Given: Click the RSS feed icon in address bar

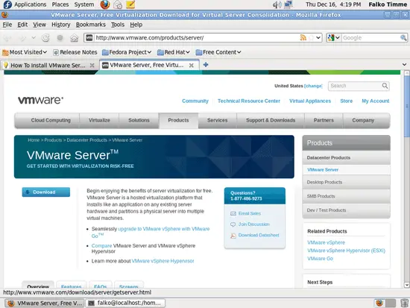Looking at the screenshot, I should (x=303, y=38).
